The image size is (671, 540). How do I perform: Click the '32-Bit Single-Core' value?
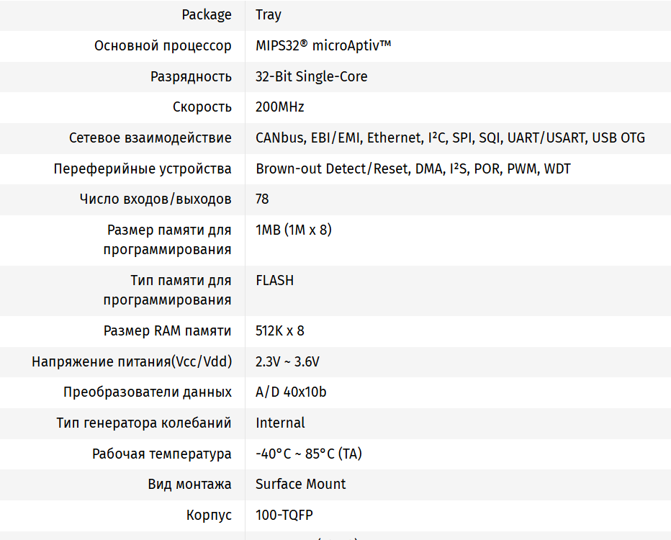311,76
